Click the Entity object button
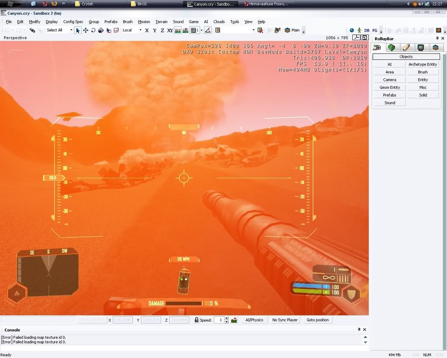Image resolution: width=447 pixels, height=358 pixels. pyautogui.click(x=423, y=80)
